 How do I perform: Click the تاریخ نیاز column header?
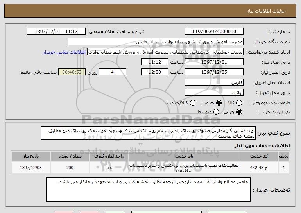[31, 156]
